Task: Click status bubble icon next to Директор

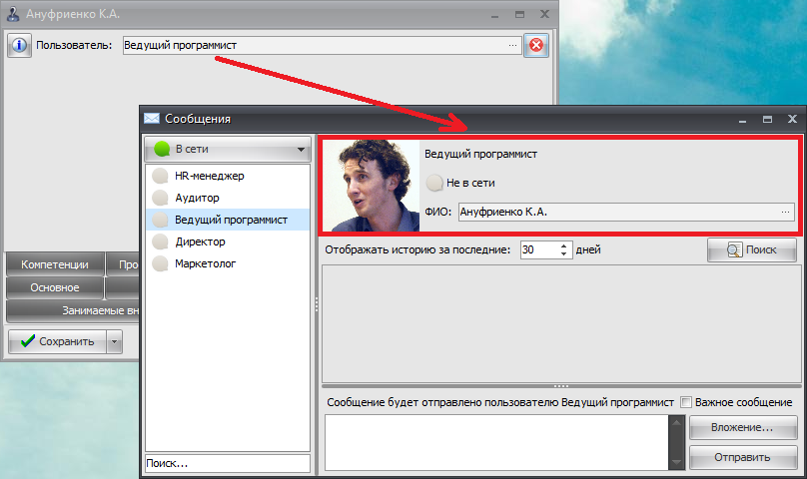Action: coord(160,241)
